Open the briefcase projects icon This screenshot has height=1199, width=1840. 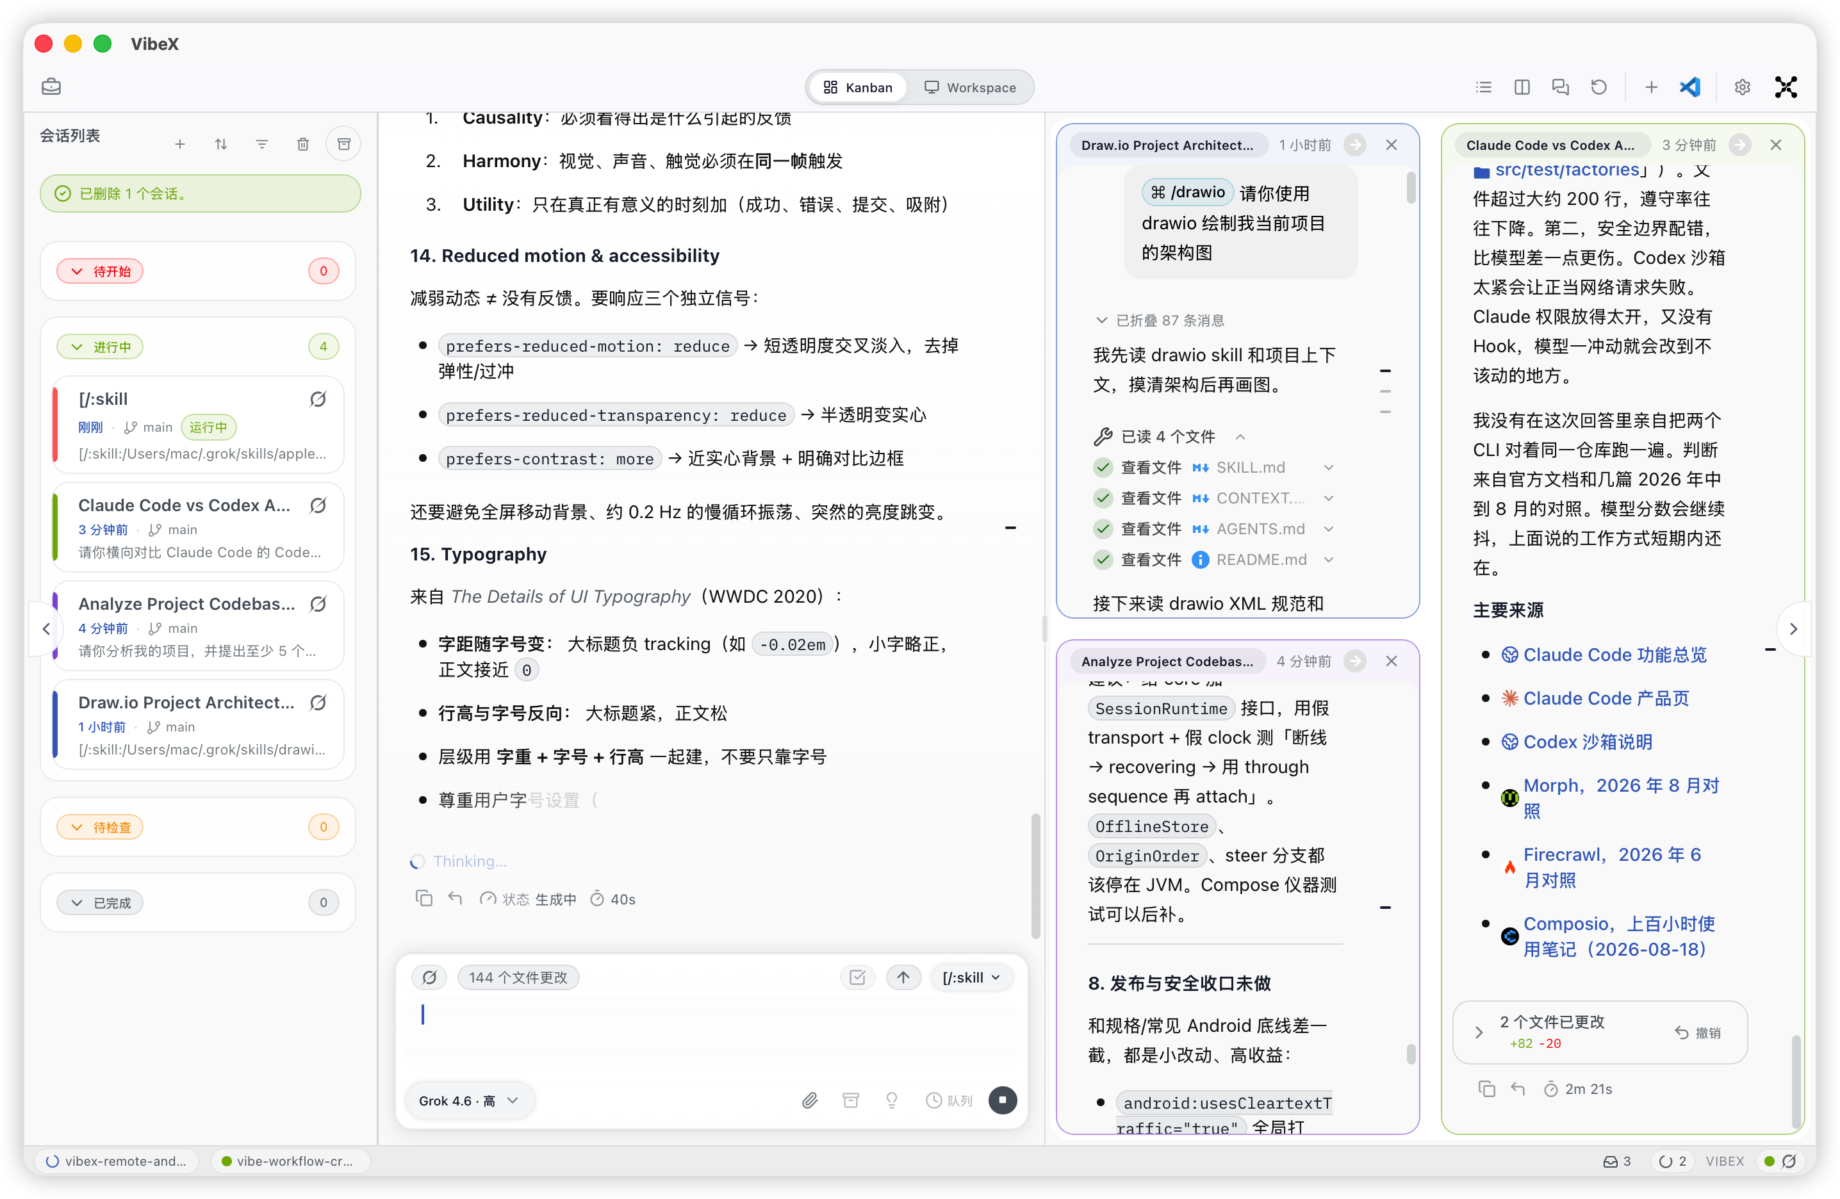tap(52, 86)
